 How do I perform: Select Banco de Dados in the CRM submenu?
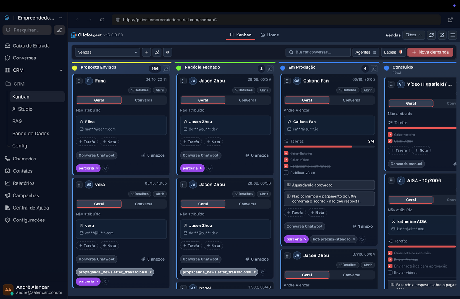click(31, 134)
